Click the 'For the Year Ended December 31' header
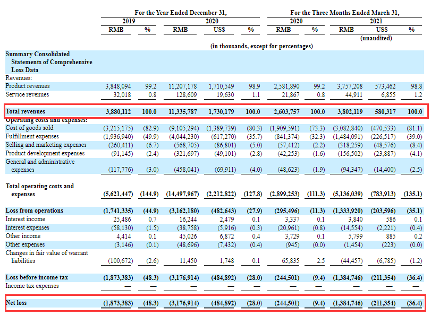Viewport: 431px width, 316px height. [x=182, y=12]
